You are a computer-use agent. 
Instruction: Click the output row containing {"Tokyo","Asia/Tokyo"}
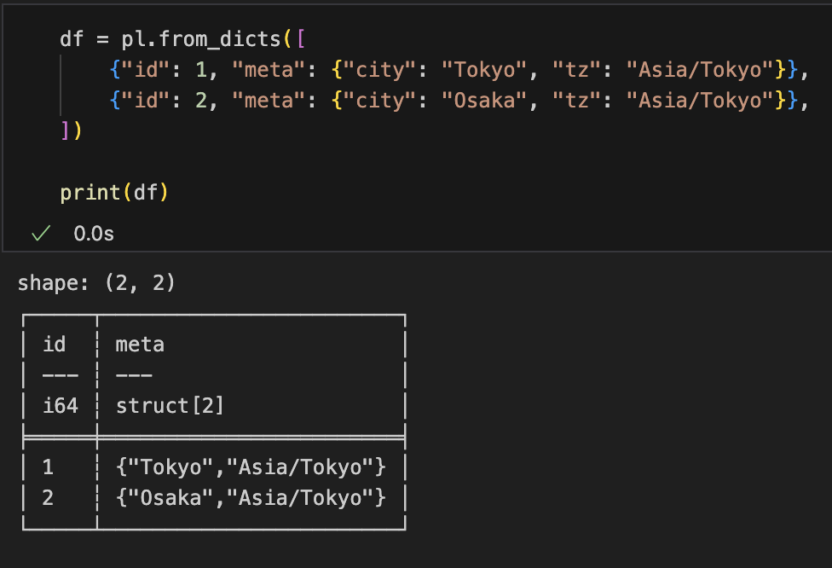click(251, 467)
